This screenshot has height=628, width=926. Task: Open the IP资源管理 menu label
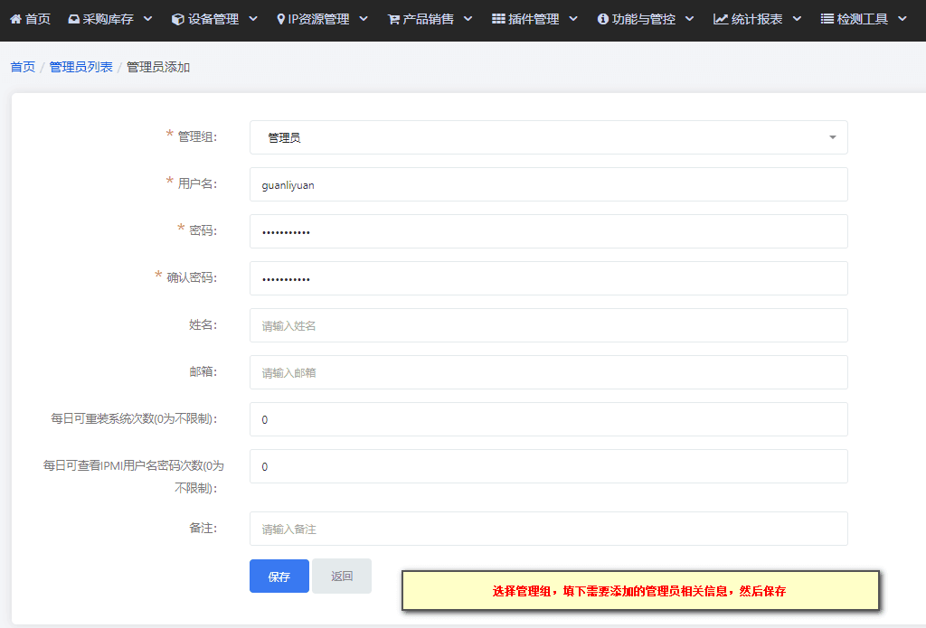(x=319, y=19)
